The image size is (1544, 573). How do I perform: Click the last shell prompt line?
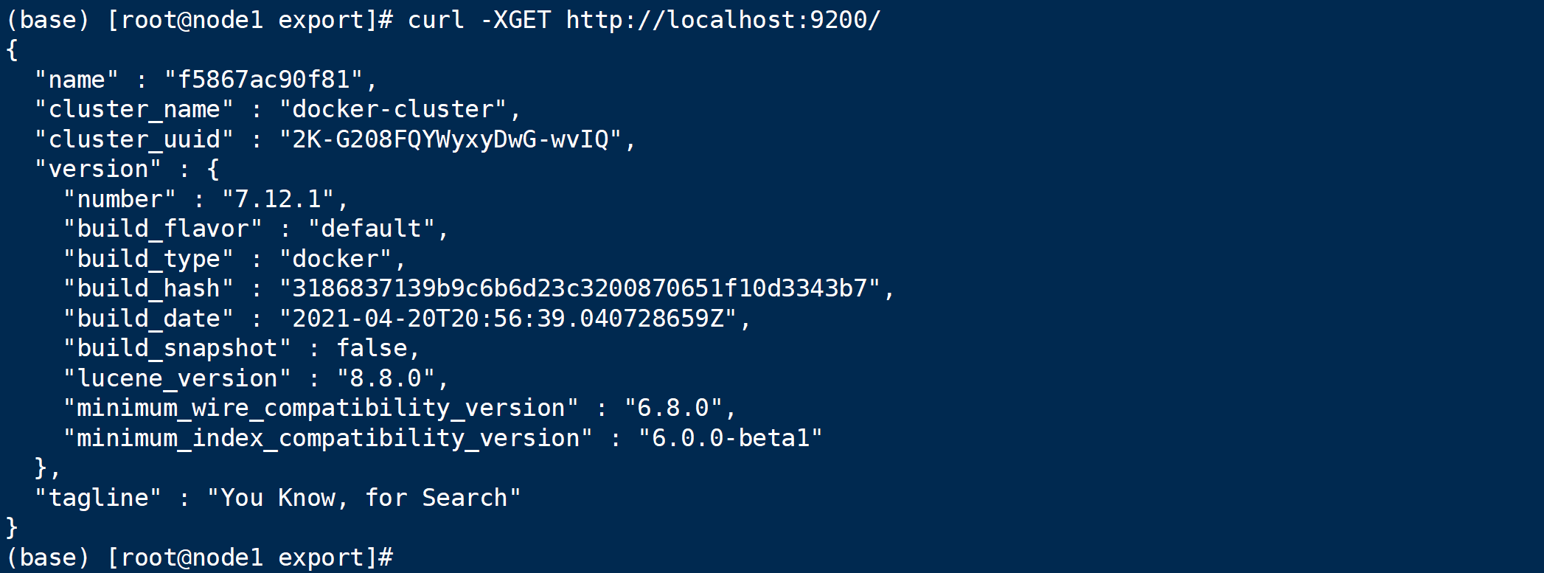click(199, 558)
